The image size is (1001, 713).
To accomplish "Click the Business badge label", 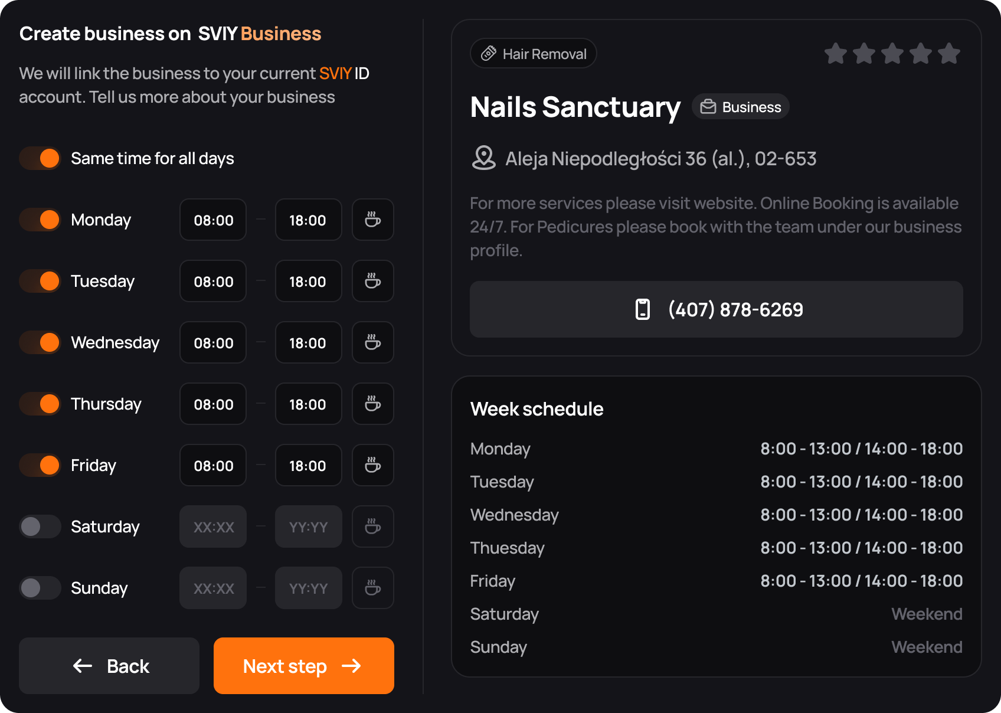I will (741, 107).
